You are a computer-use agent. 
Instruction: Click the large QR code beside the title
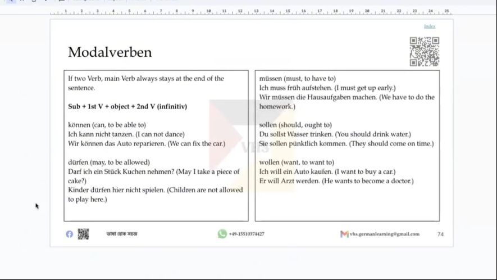click(x=424, y=52)
